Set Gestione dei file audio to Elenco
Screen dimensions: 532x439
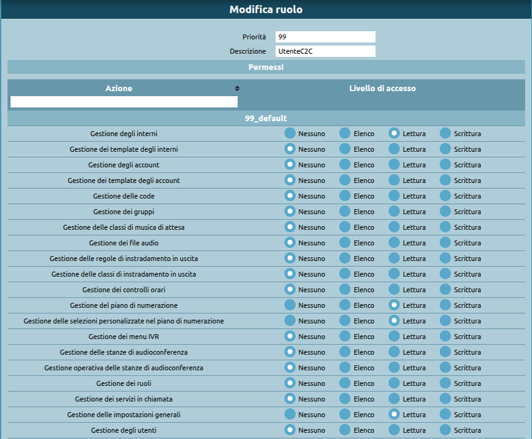pos(345,242)
